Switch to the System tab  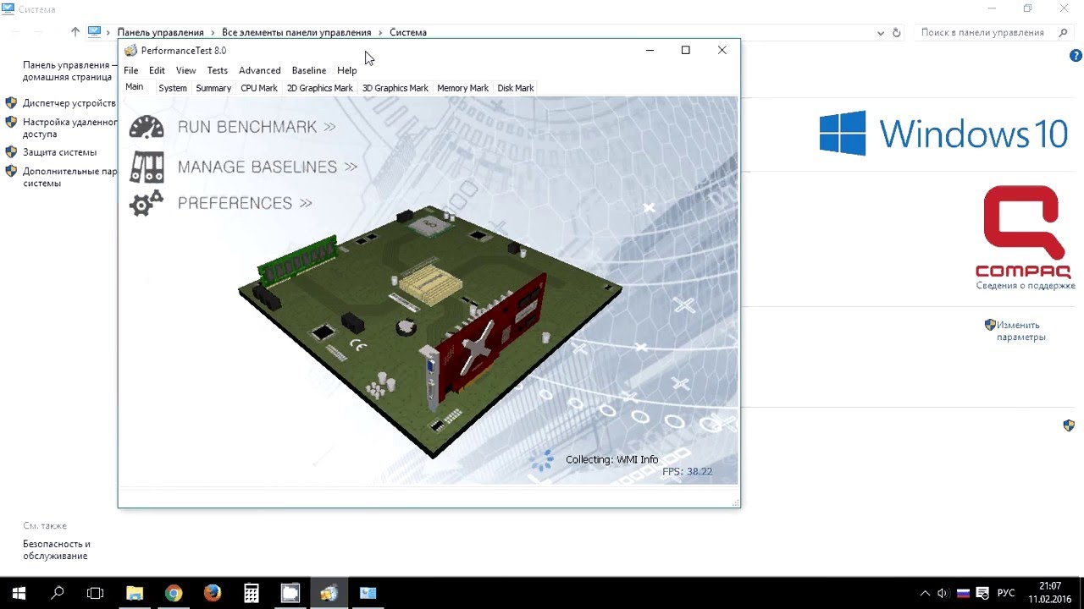[x=173, y=88]
